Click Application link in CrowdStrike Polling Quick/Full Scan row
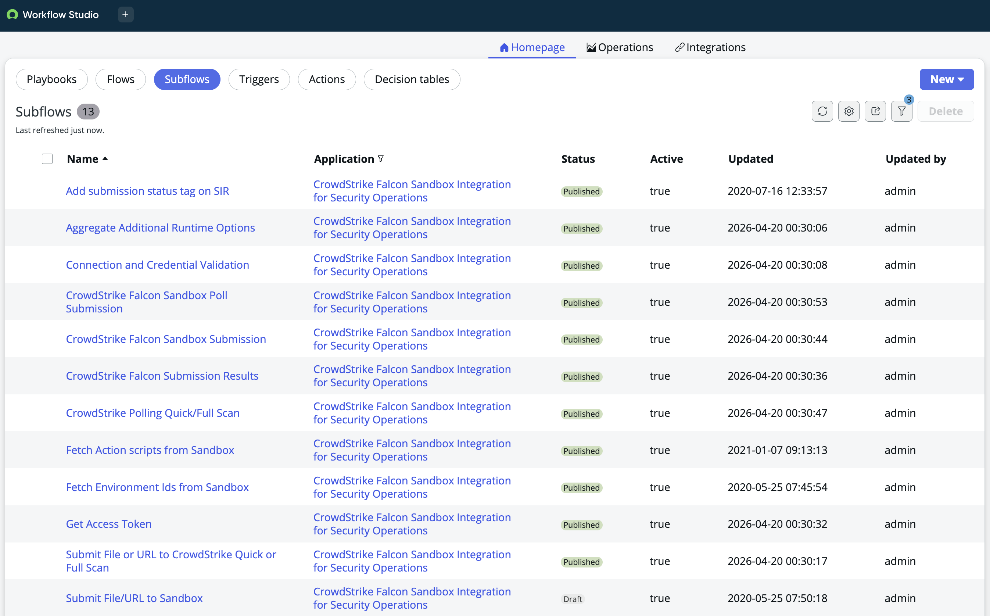The height and width of the screenshot is (616, 990). [x=412, y=413]
